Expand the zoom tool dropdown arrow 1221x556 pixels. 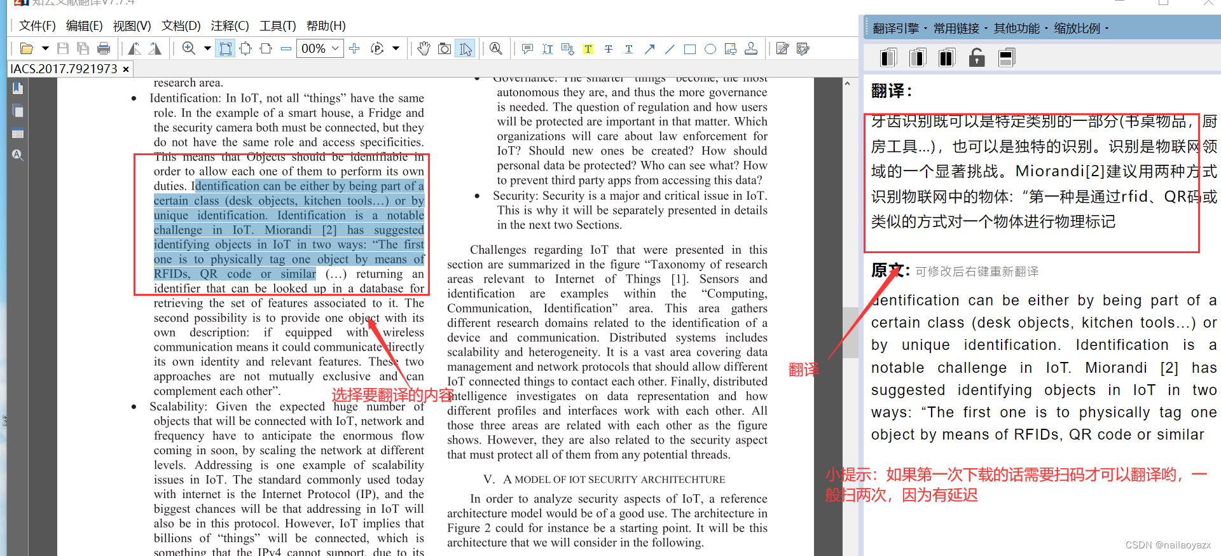tap(207, 48)
